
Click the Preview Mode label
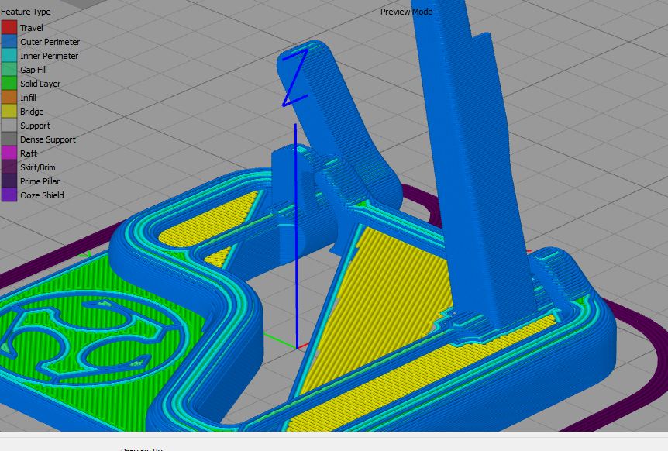point(406,12)
